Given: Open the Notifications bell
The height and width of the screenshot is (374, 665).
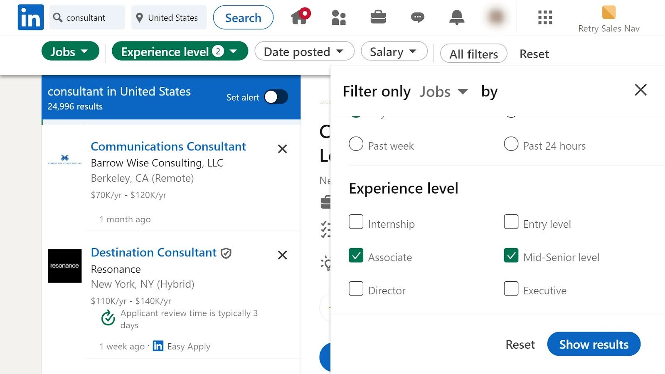Looking at the screenshot, I should point(456,17).
